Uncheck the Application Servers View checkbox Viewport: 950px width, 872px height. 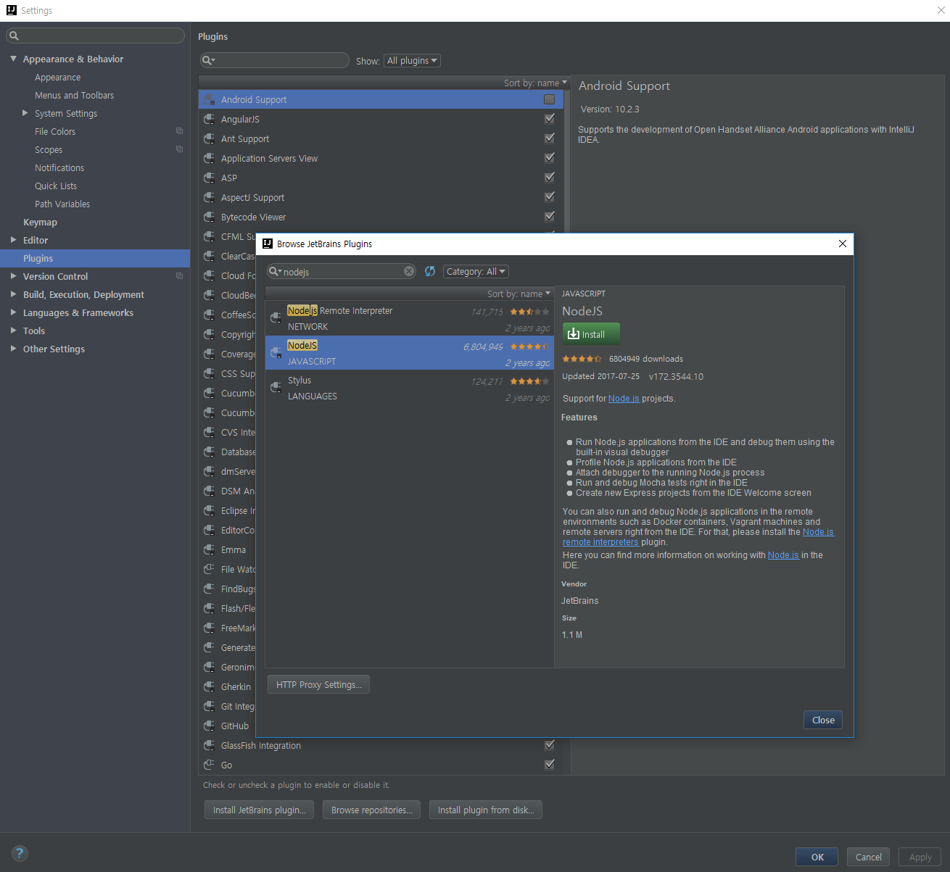click(549, 158)
